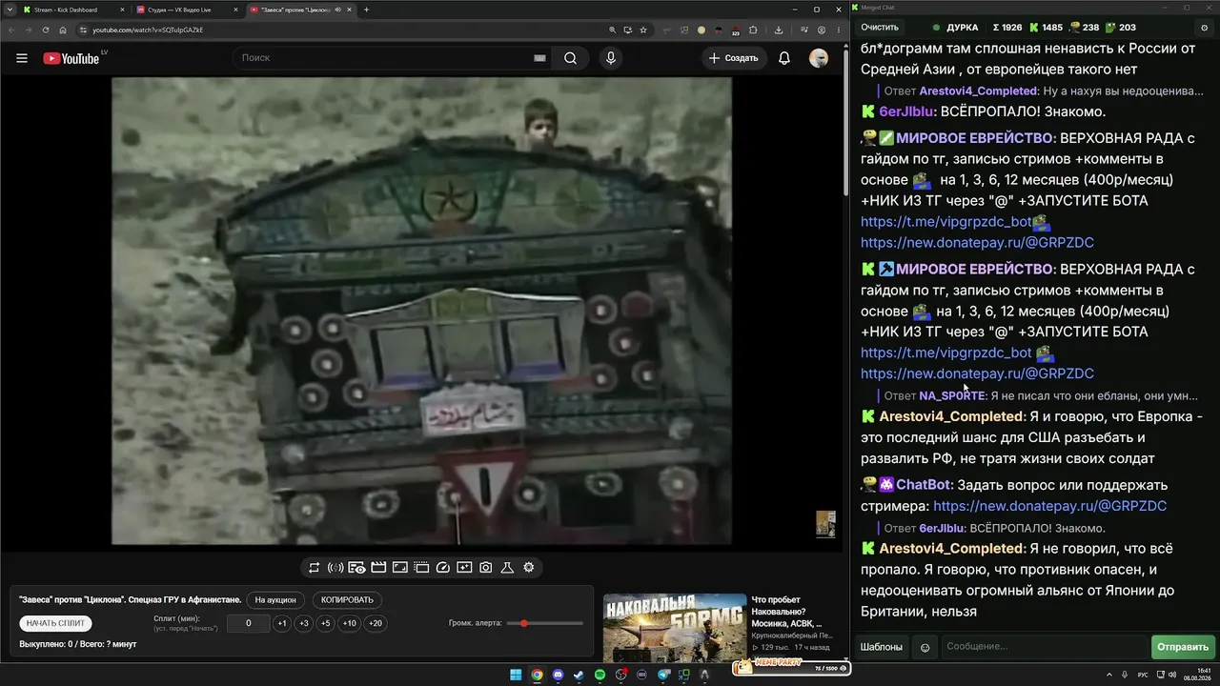Add +3 minutes to the split
Screen dimensions: 1220x686
[304, 623]
